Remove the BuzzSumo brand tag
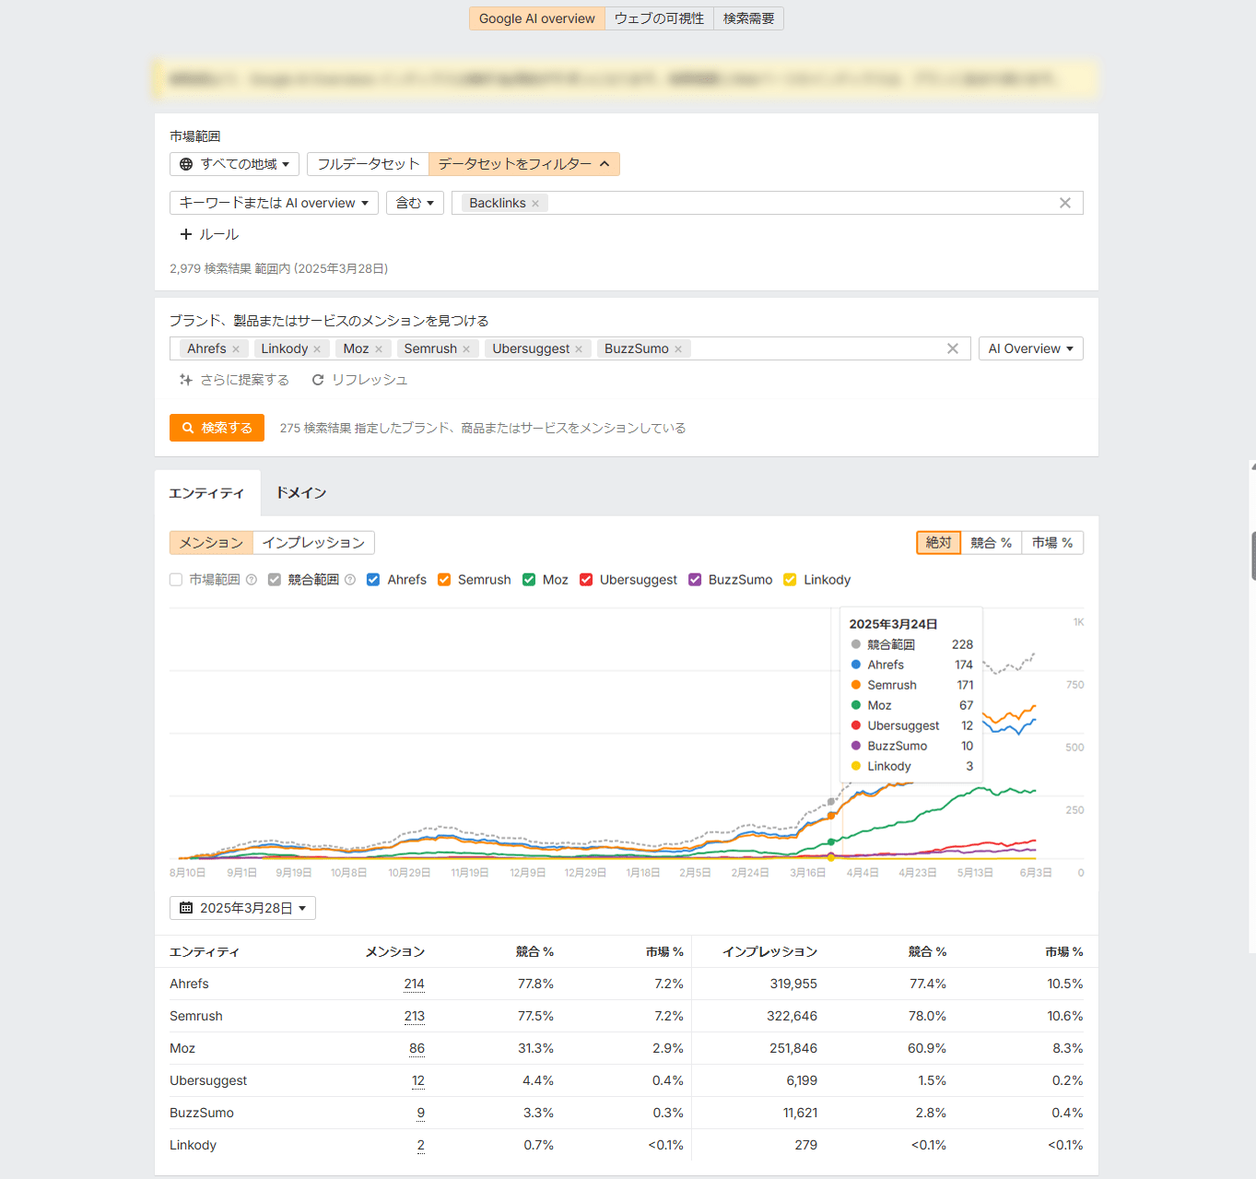Viewport: 1256px width, 1179px height. click(678, 349)
